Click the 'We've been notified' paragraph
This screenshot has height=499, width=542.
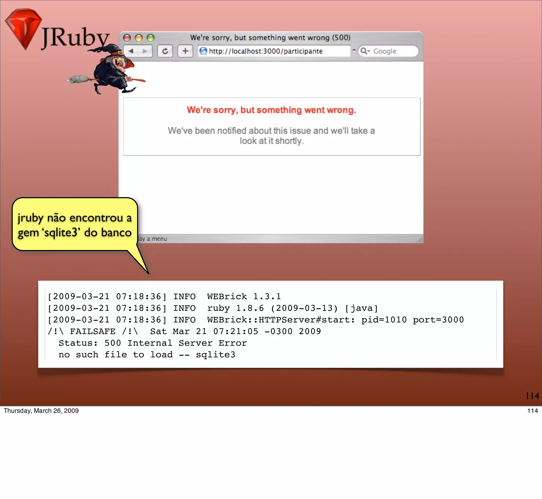272,136
